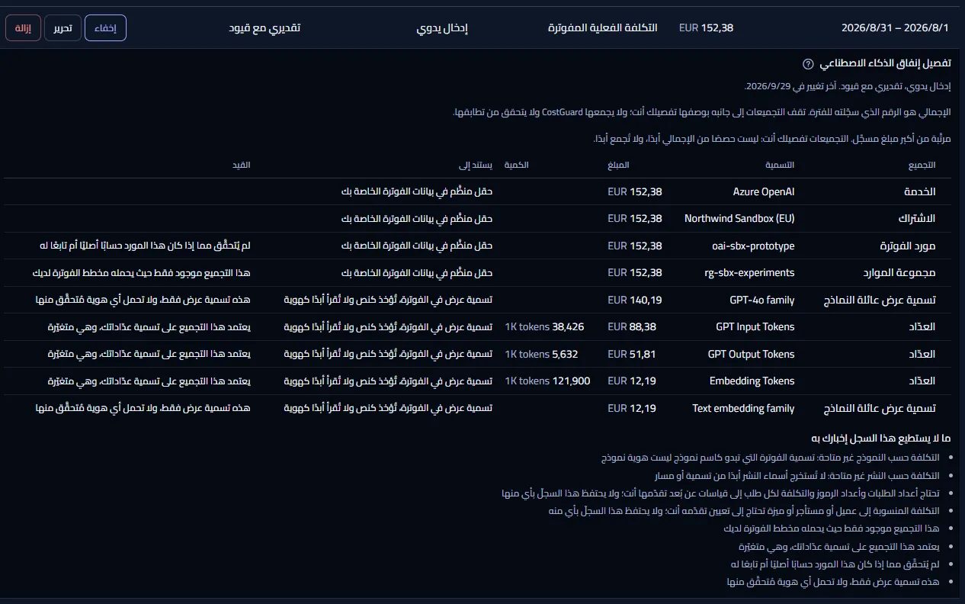Click the caveat text in rg-sbx-experiments row

click(142, 272)
